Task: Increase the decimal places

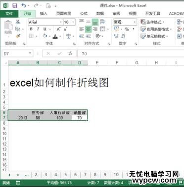Action: point(116,36)
